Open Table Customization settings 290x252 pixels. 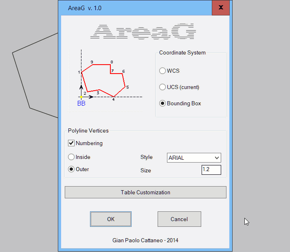[145, 192]
